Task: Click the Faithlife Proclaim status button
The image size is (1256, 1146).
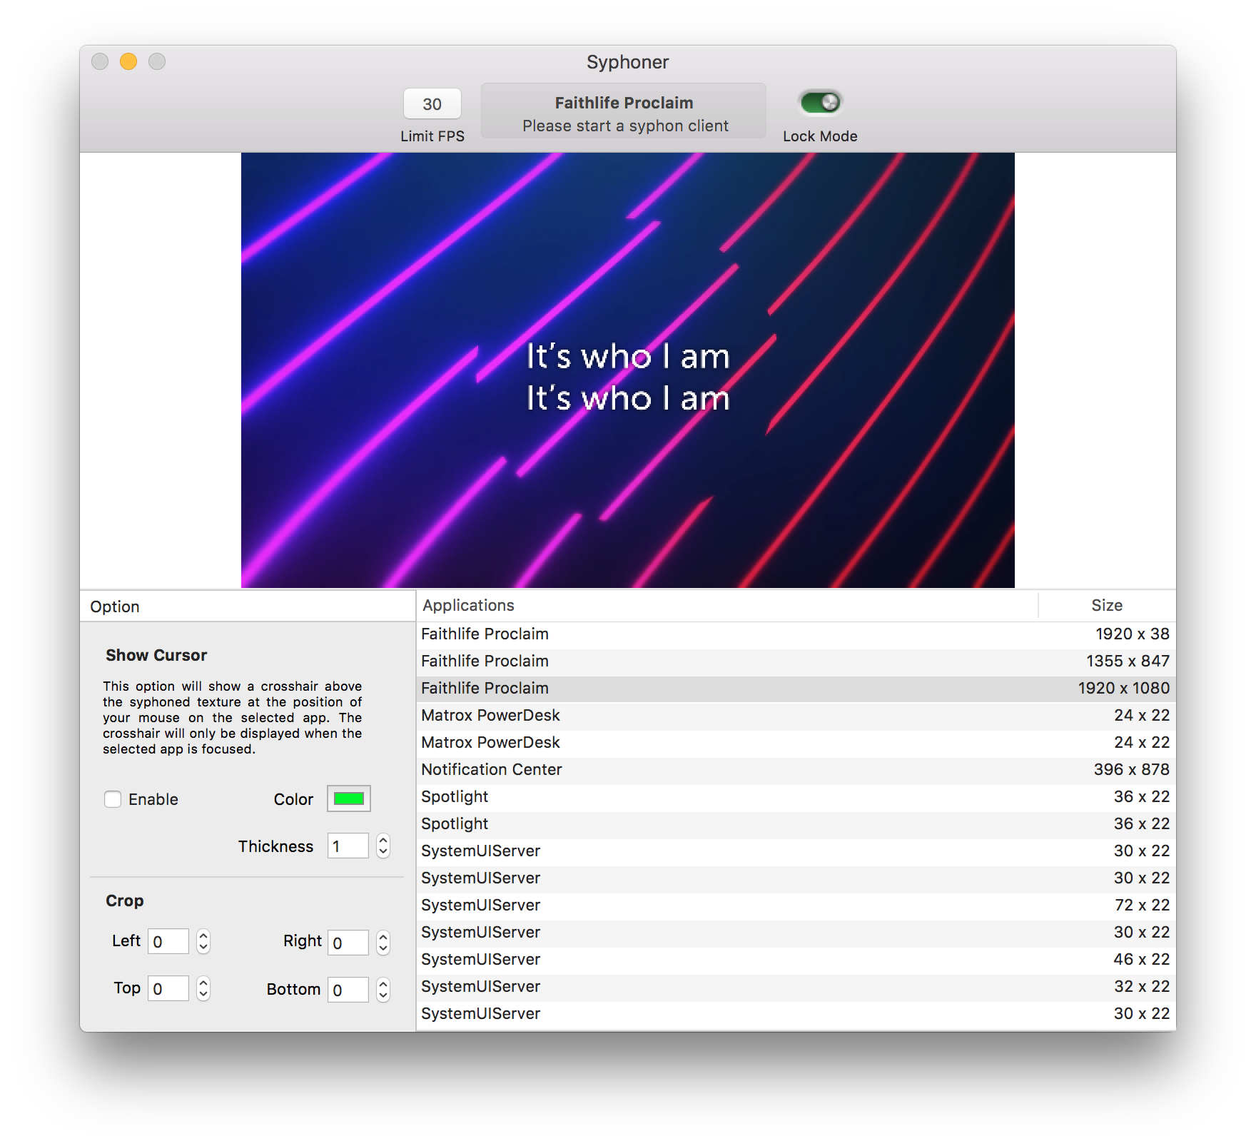Action: (x=624, y=113)
